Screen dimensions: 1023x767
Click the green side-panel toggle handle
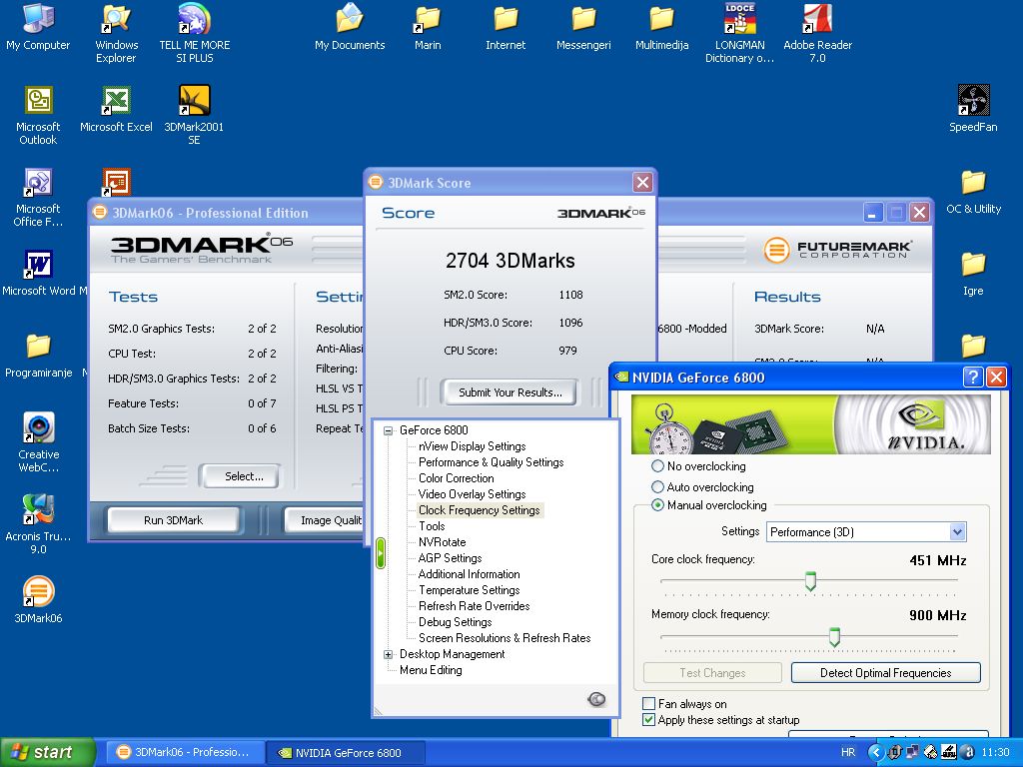coord(381,553)
